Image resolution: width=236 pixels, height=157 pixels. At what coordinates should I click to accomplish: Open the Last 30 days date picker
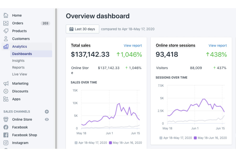(x=82, y=29)
